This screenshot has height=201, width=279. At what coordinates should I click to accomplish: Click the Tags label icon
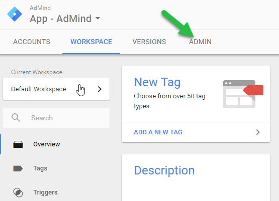point(18,168)
